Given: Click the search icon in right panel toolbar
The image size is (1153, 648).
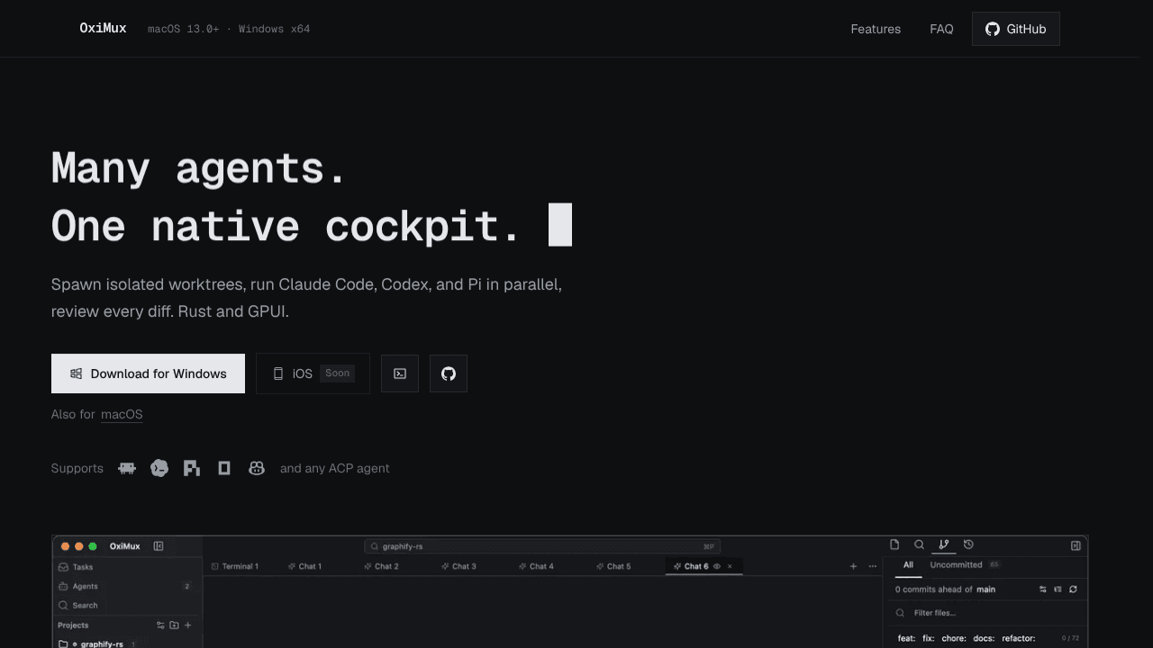Looking at the screenshot, I should click(919, 544).
